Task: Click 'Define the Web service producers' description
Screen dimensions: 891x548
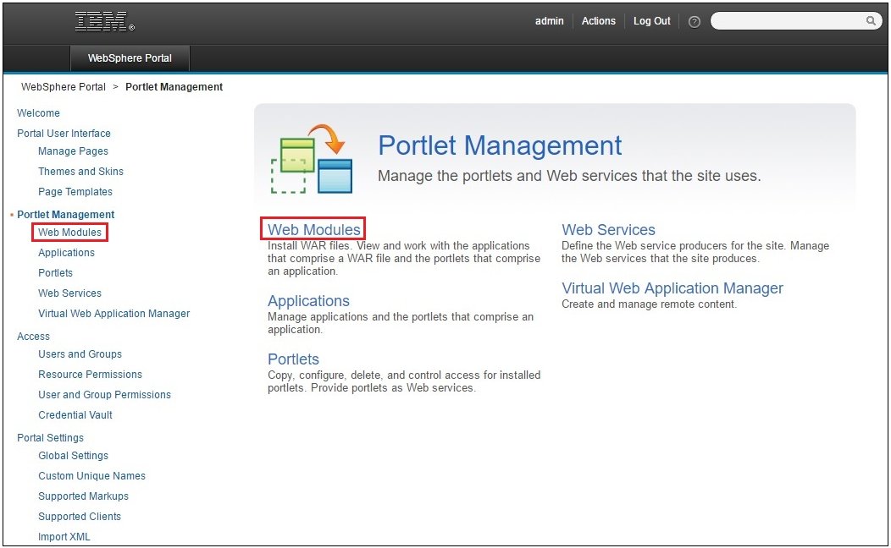Action: [695, 252]
